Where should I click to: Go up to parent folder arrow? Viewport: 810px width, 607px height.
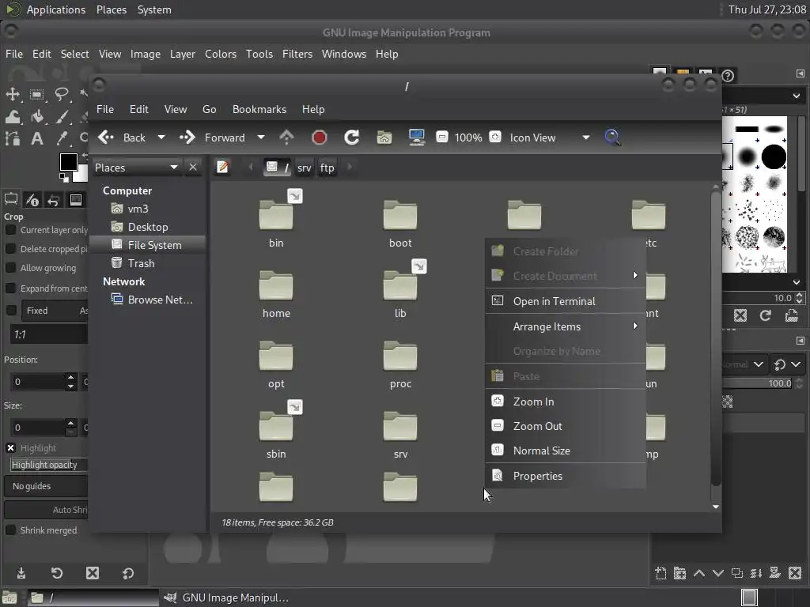286,138
